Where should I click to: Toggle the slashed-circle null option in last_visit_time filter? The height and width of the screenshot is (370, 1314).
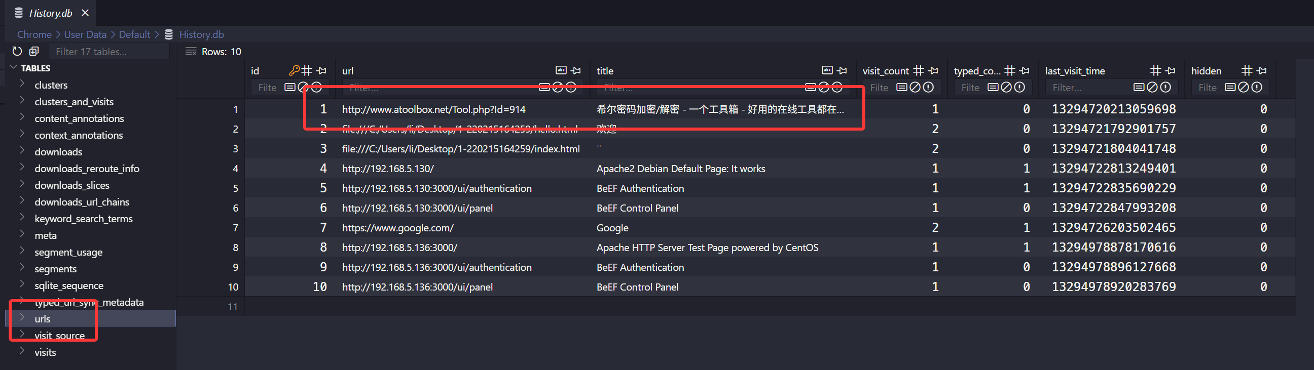pos(1152,87)
